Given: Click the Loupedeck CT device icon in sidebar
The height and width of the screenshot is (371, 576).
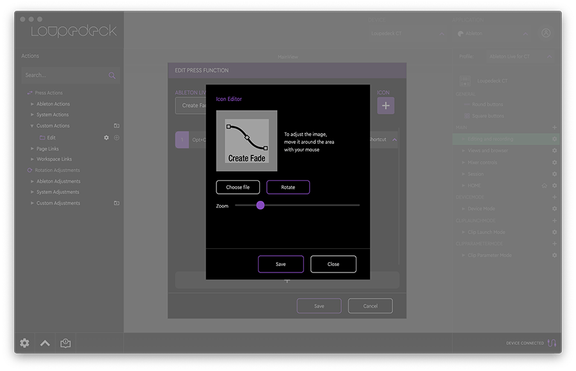Looking at the screenshot, I should (x=465, y=81).
